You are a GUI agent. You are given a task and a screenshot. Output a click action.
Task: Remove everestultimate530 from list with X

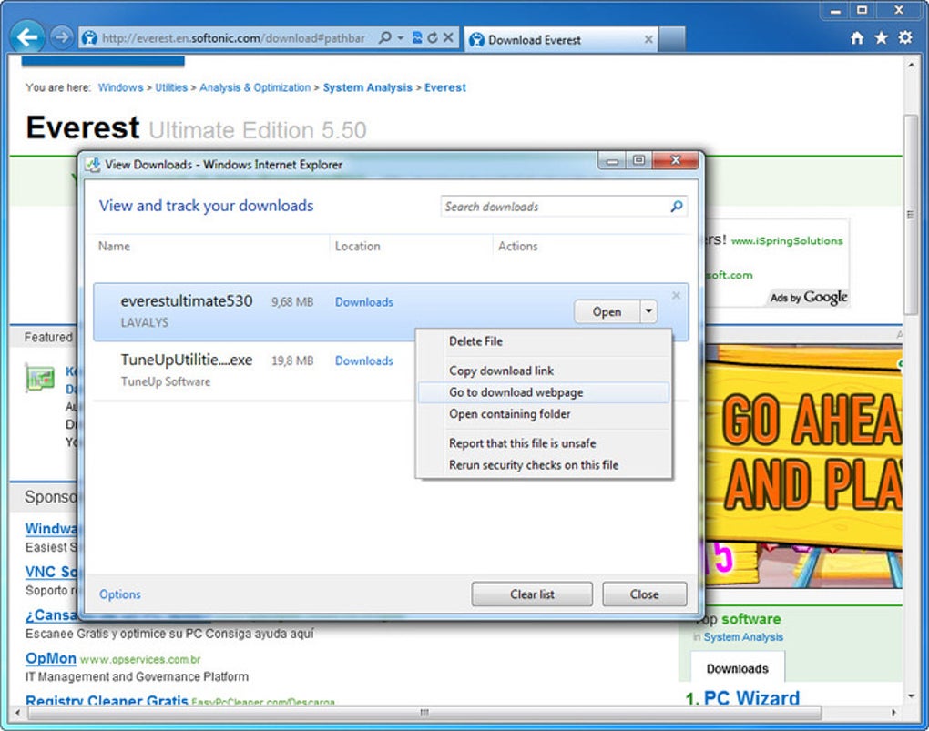point(676,295)
